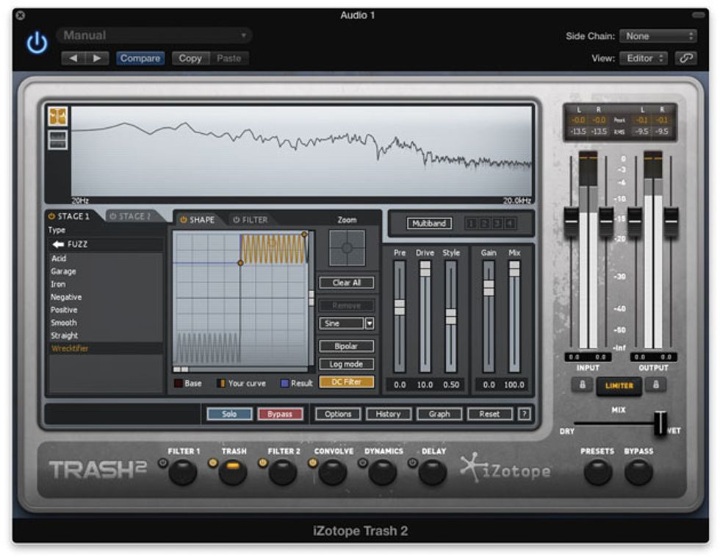720x558 pixels.
Task: Click the output gain lock icon
Action: (655, 384)
